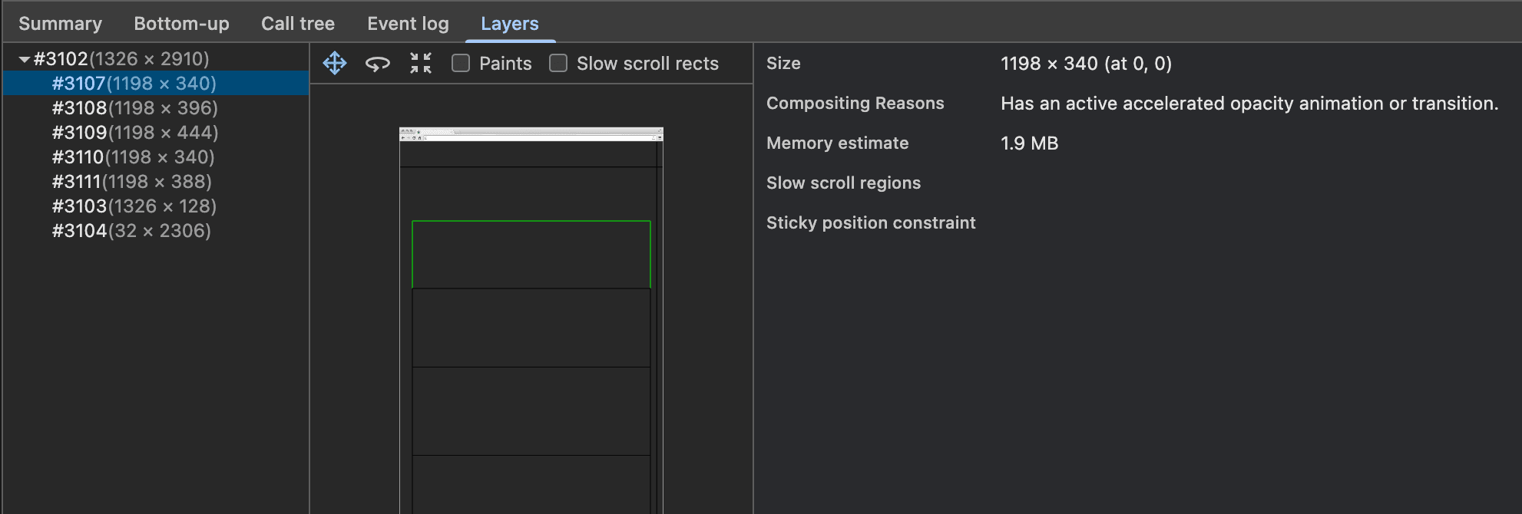Select layer #3103 in the sidebar
This screenshot has height=514, width=1522.
click(134, 206)
